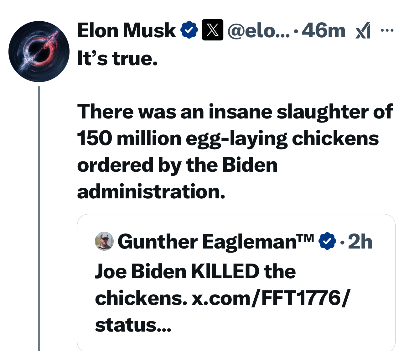Screen dimensions: 404x351
Task: Click the black X affiliate badge
Action: tap(213, 30)
